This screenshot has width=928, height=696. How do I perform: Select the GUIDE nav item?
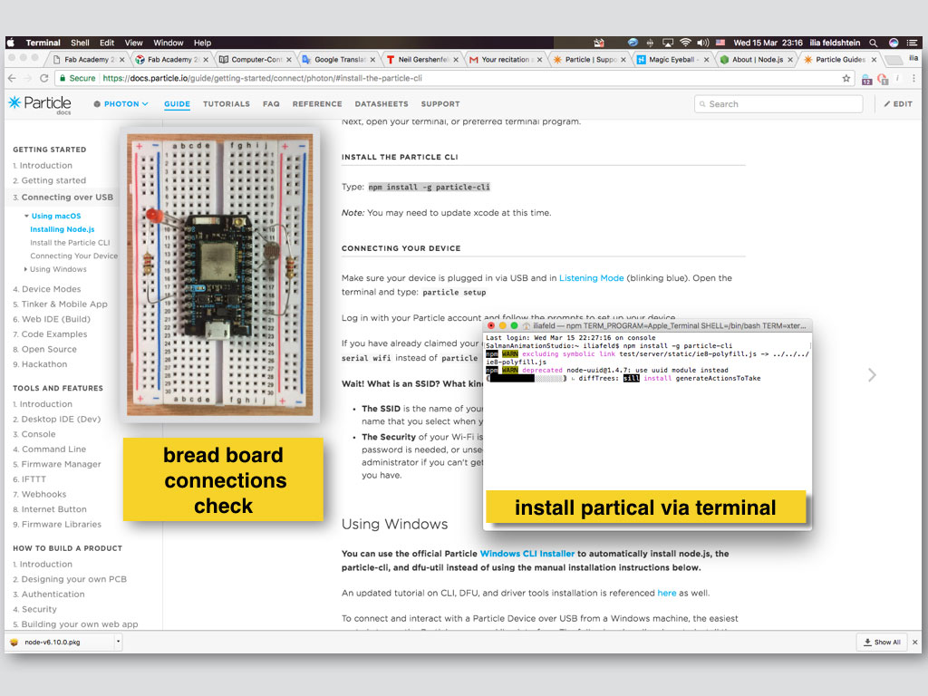point(177,103)
